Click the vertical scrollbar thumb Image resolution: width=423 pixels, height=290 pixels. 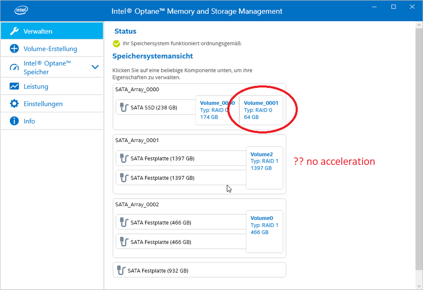click(x=419, y=149)
